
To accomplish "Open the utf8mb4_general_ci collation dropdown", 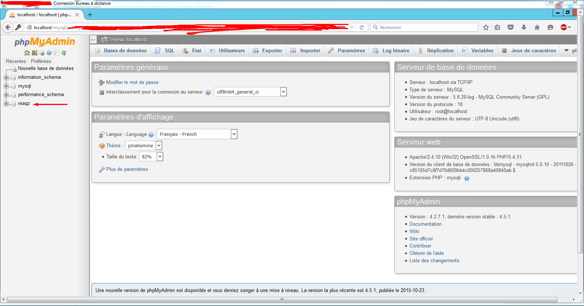I will coord(250,92).
